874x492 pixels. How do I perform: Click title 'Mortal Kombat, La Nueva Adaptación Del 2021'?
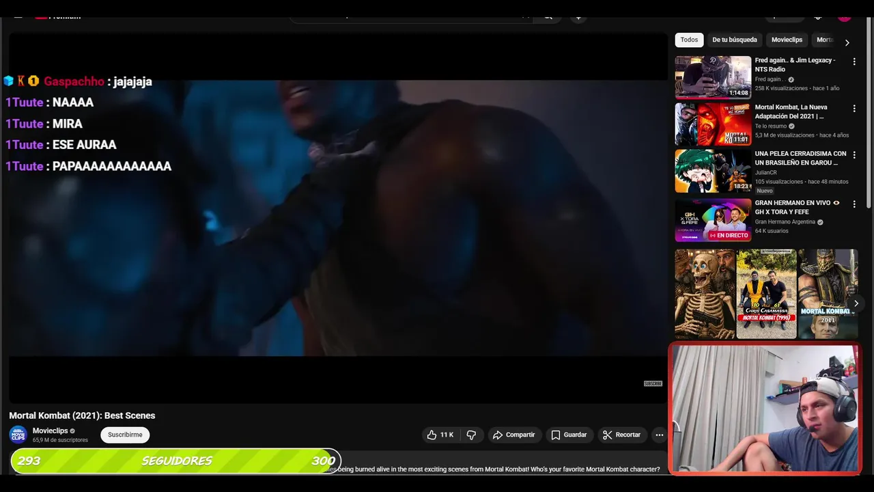[791, 111]
